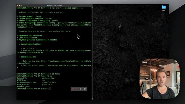Image resolution: width=185 pixels, height=104 pixels.
Task: Restart recording using the circular arrow icon
Action: [81, 89]
